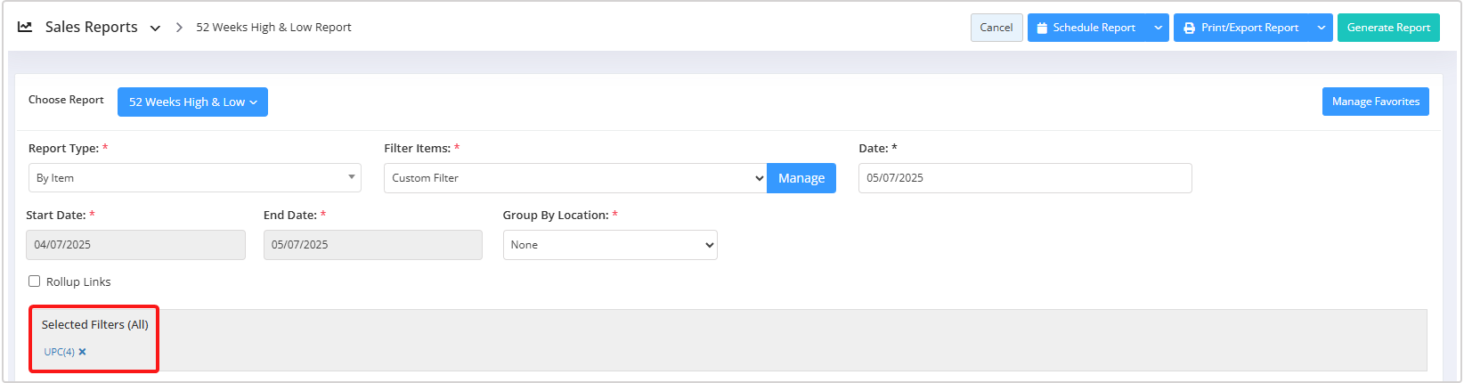The height and width of the screenshot is (383, 1464).
Task: Open the Group By Location None dropdown
Action: tap(610, 245)
